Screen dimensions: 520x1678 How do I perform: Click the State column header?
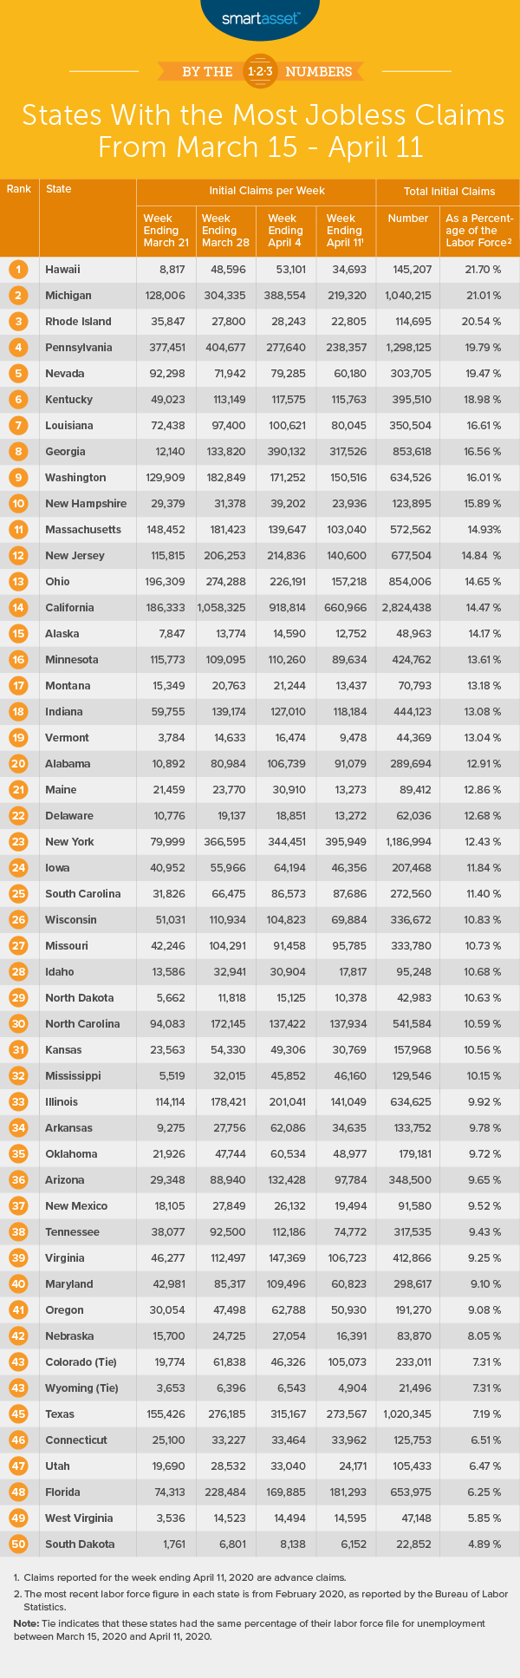point(59,190)
